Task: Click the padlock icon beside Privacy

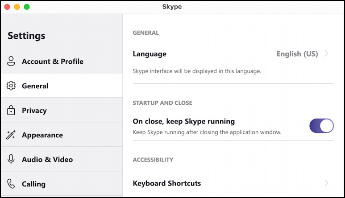Action: [x=11, y=111]
